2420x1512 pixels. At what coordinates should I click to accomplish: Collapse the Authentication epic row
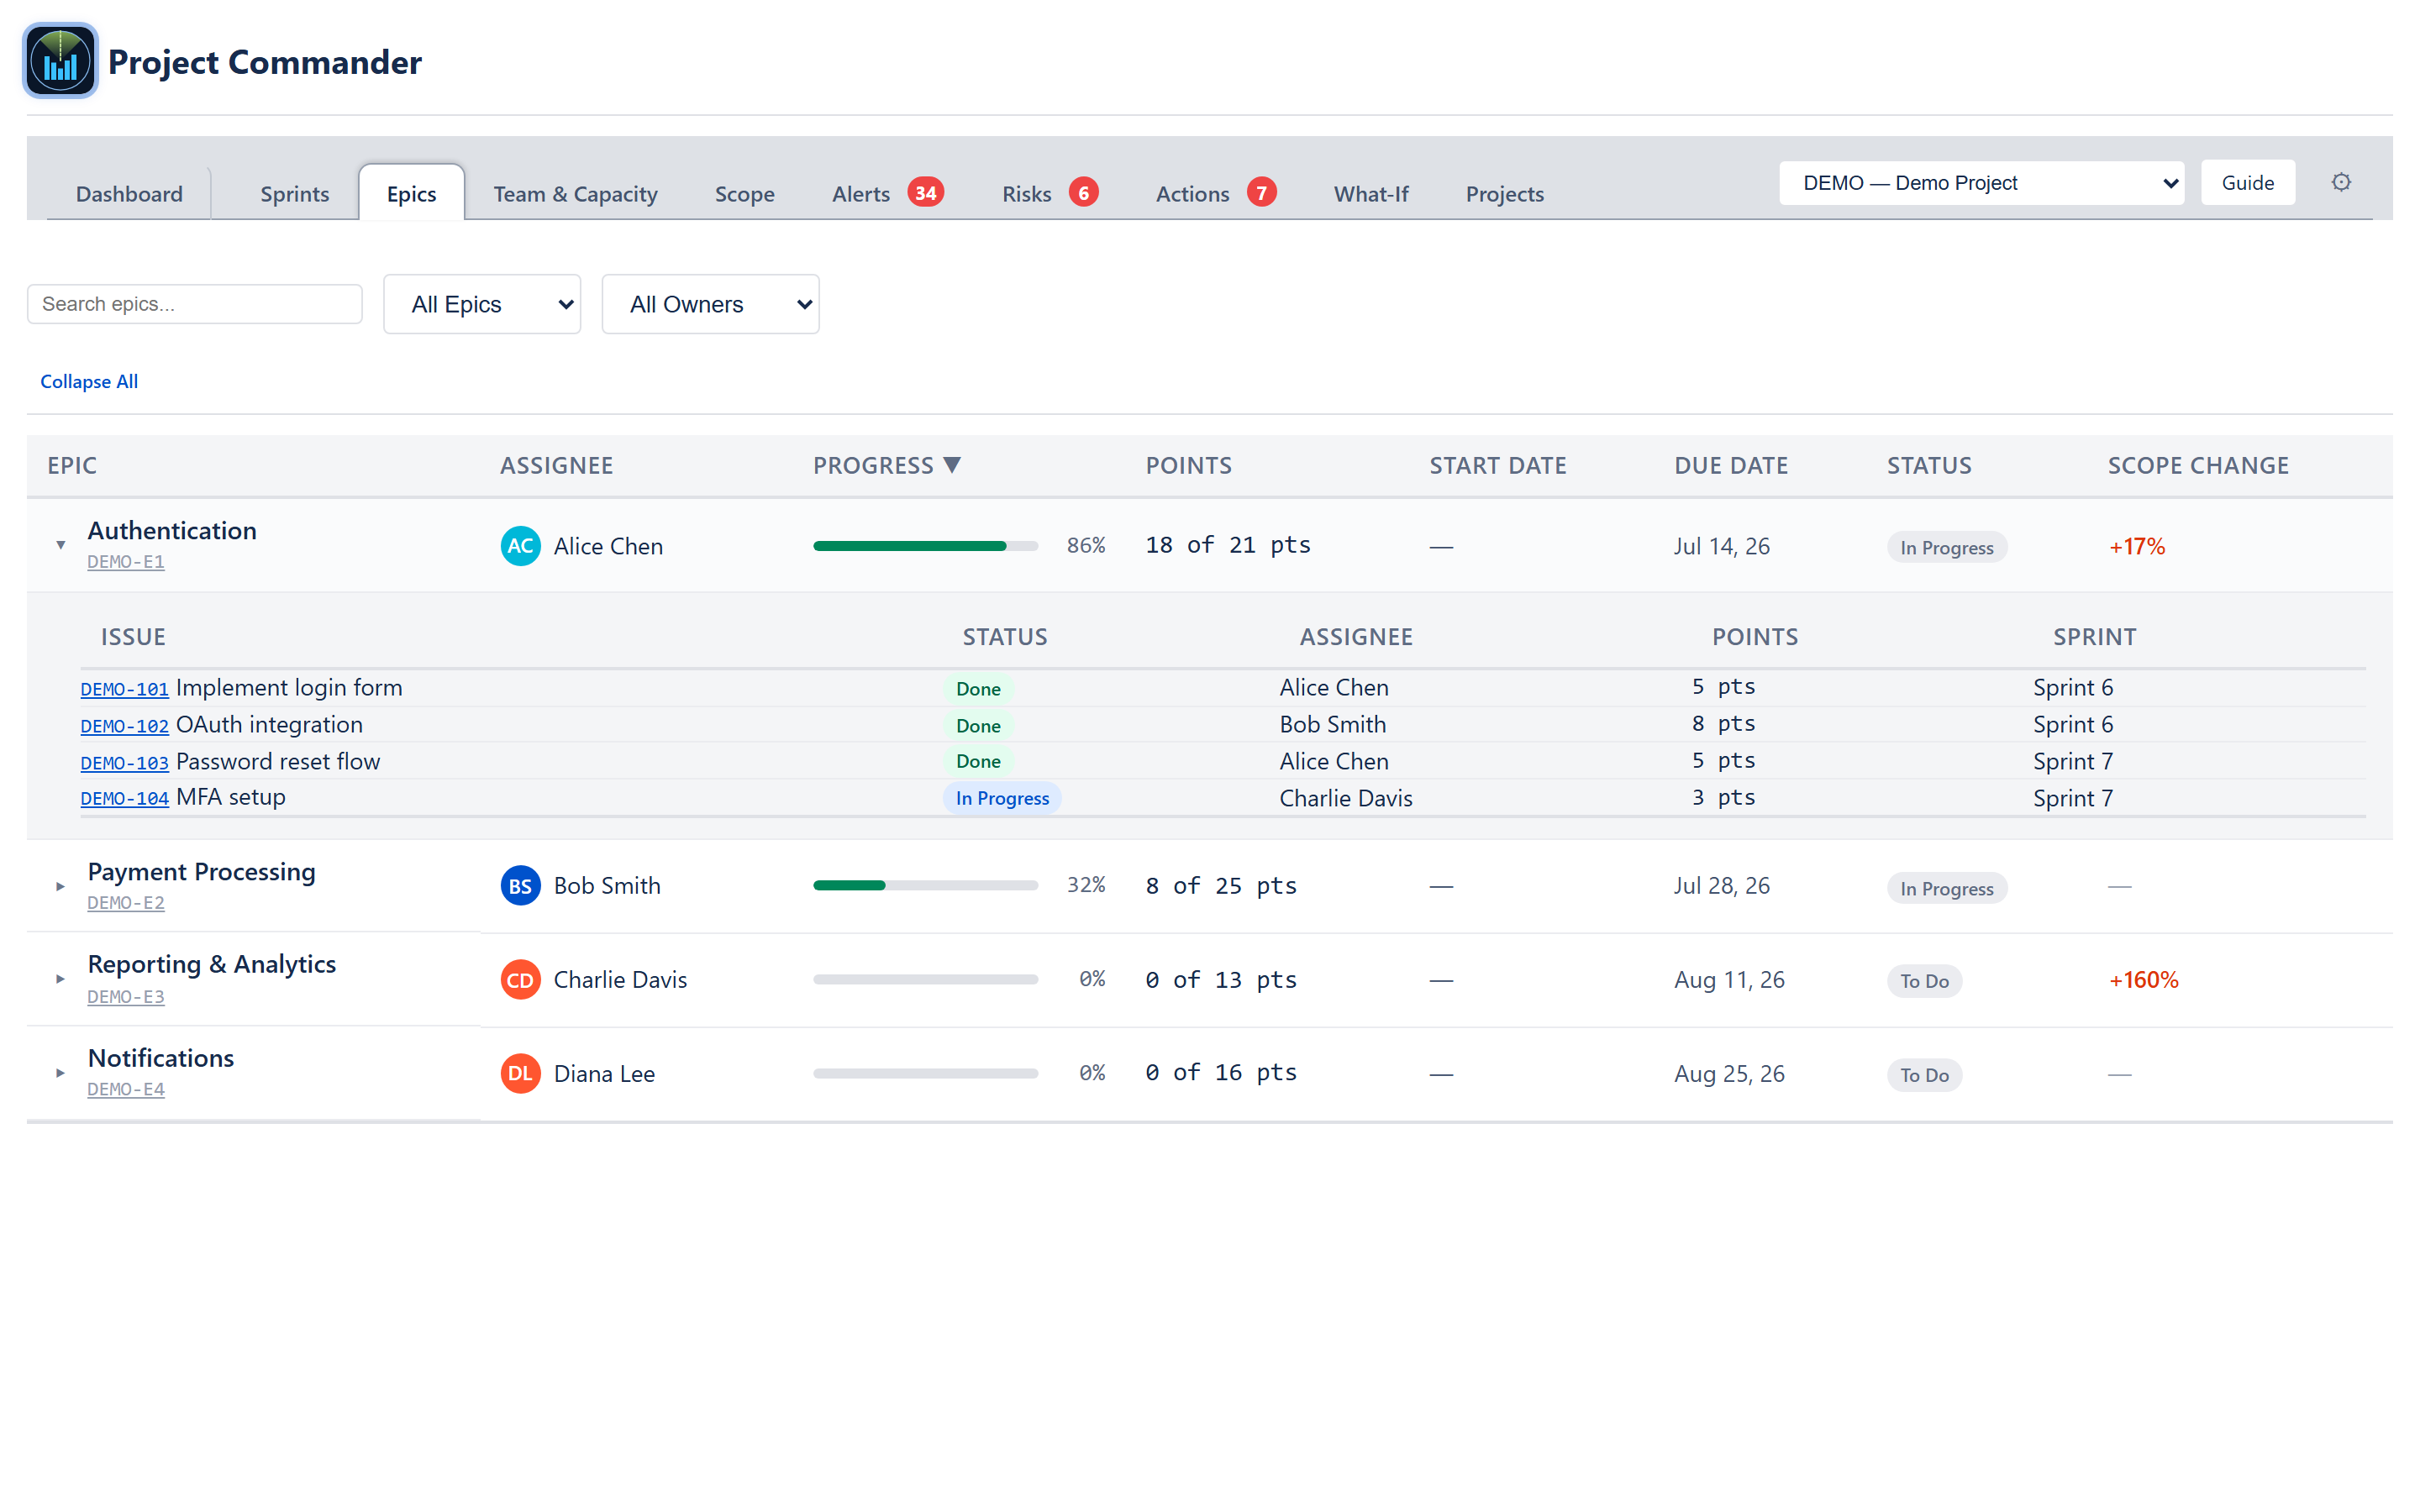coord(60,545)
